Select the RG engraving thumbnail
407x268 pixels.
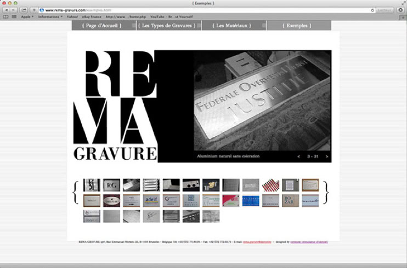point(111,185)
